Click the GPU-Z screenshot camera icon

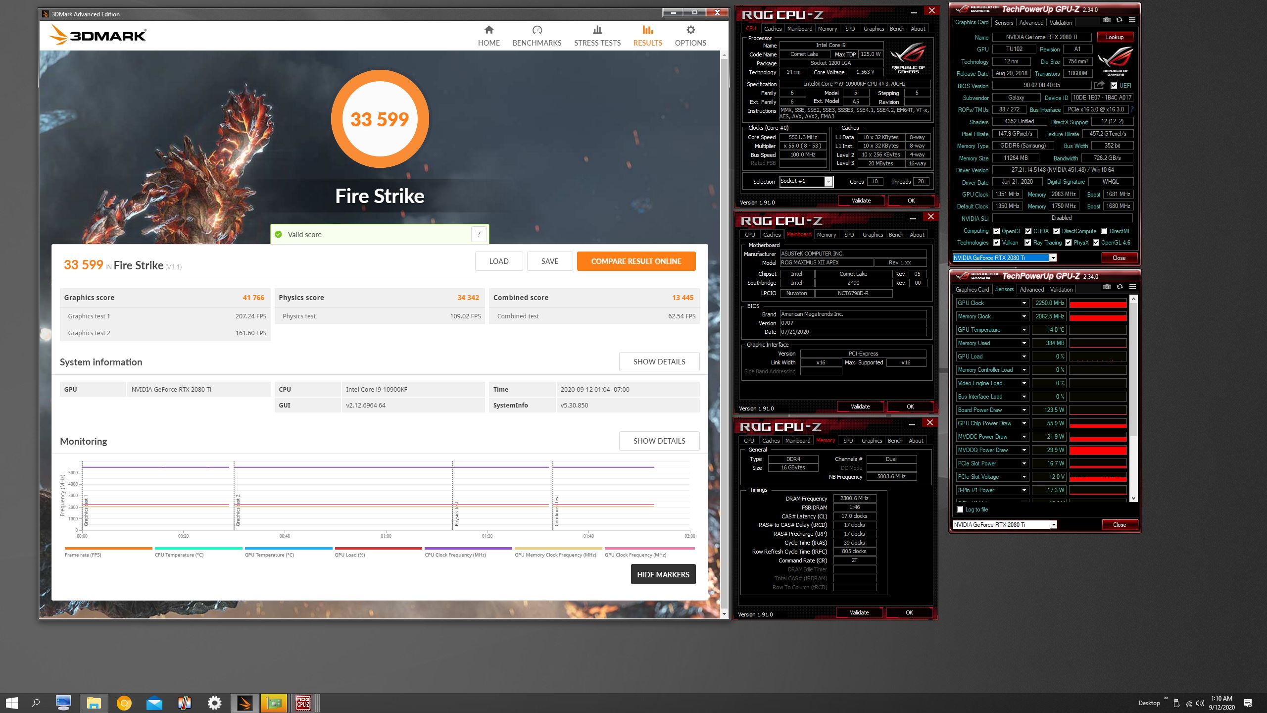coord(1106,20)
